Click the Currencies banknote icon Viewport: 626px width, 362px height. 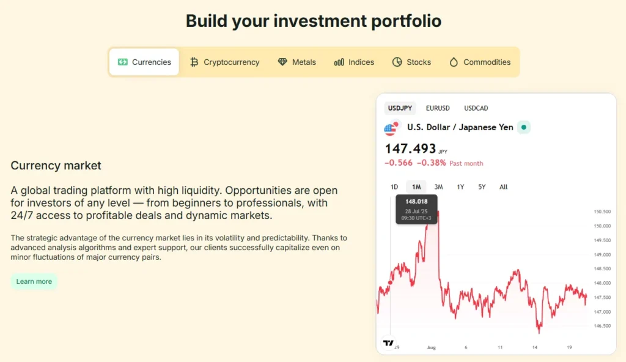click(123, 62)
